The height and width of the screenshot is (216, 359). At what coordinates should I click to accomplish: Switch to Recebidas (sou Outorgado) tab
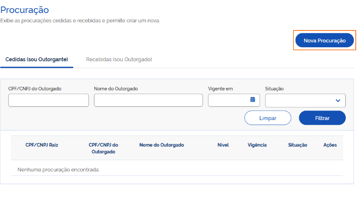119,60
